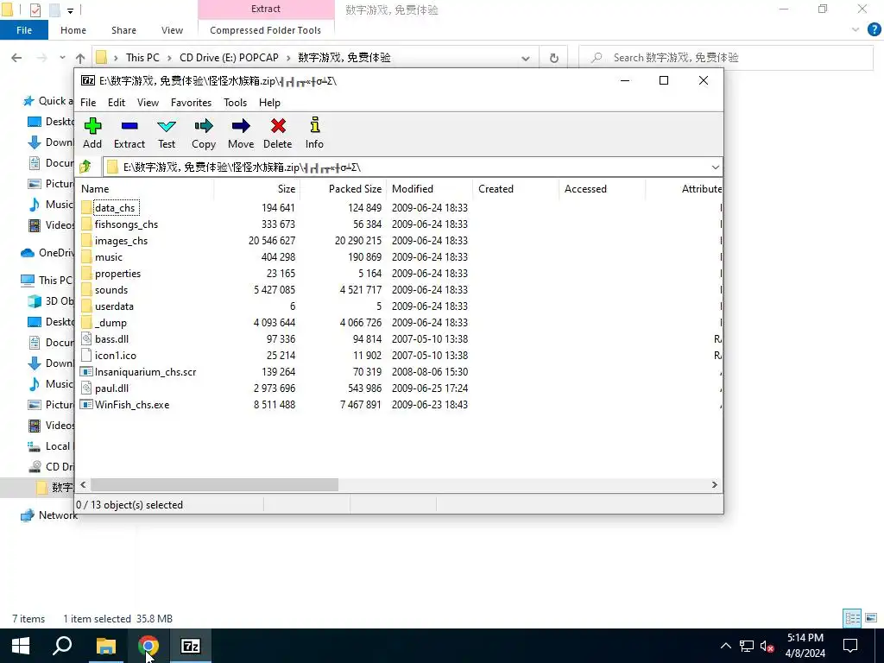
Task: Click the horizontal scrollbar thumb in 7-Zip
Action: tap(214, 485)
